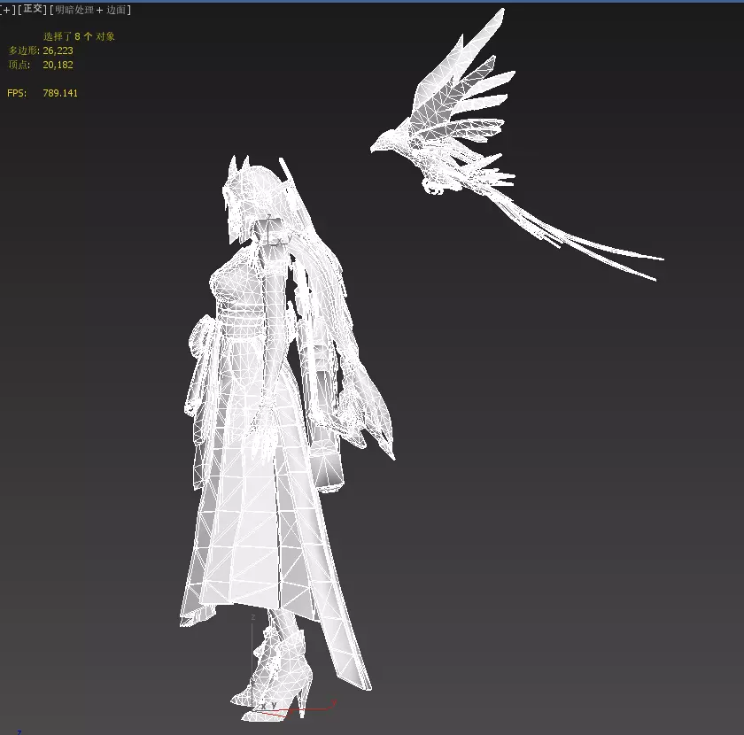Click the polygon count 26,223
744x735 pixels.
58,50
